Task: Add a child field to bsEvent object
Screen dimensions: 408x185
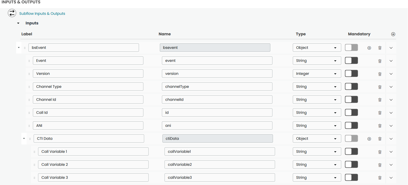Action: [369, 48]
